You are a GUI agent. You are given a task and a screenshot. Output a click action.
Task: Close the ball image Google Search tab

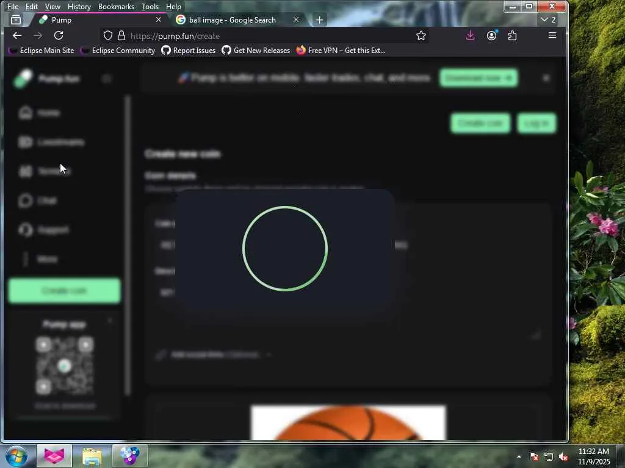(x=296, y=19)
